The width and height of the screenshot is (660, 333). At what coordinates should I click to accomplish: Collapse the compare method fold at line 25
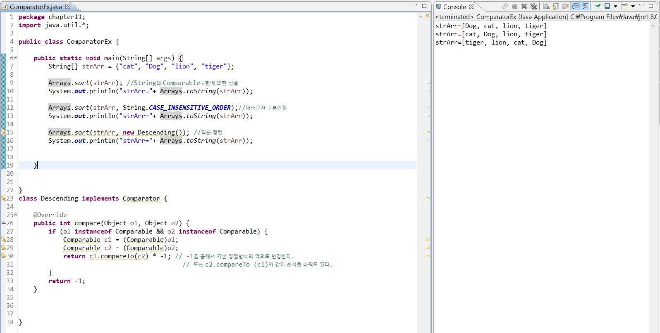(16, 215)
